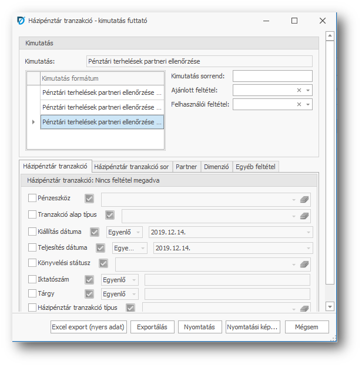Image resolution: width=362 pixels, height=367 pixels.
Task: Click the eraser icon for Tranzakció alap típus
Action: (x=304, y=216)
